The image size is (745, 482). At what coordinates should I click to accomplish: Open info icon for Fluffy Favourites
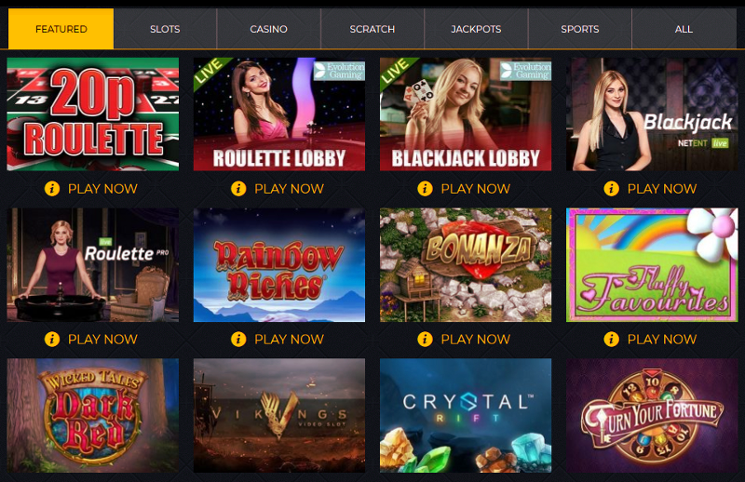612,339
